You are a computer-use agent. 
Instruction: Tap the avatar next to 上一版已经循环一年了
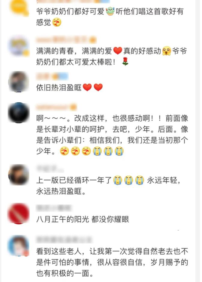coord(19,175)
